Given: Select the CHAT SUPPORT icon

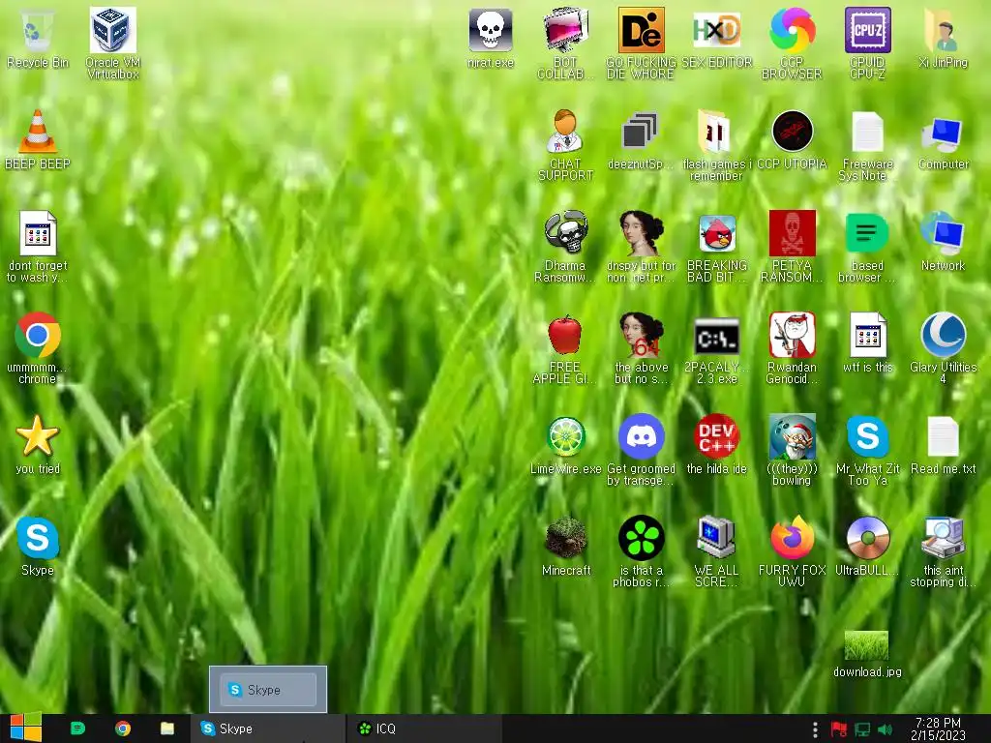Looking at the screenshot, I should (x=565, y=132).
